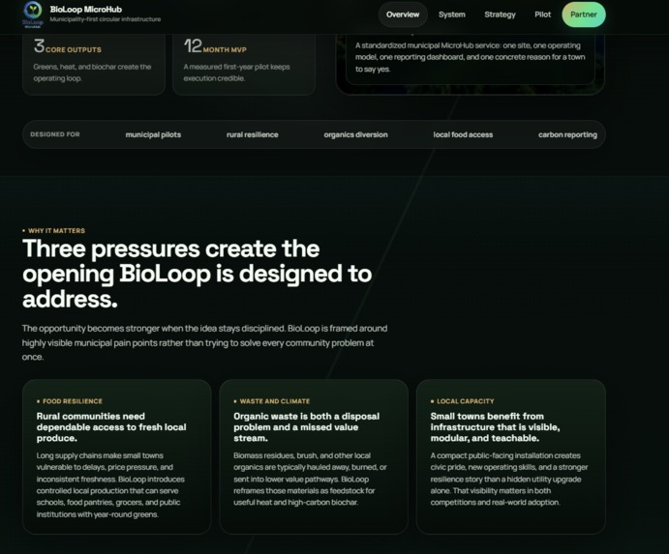This screenshot has width=669, height=554.
Task: Click the "local food access" tag
Action: tap(463, 134)
